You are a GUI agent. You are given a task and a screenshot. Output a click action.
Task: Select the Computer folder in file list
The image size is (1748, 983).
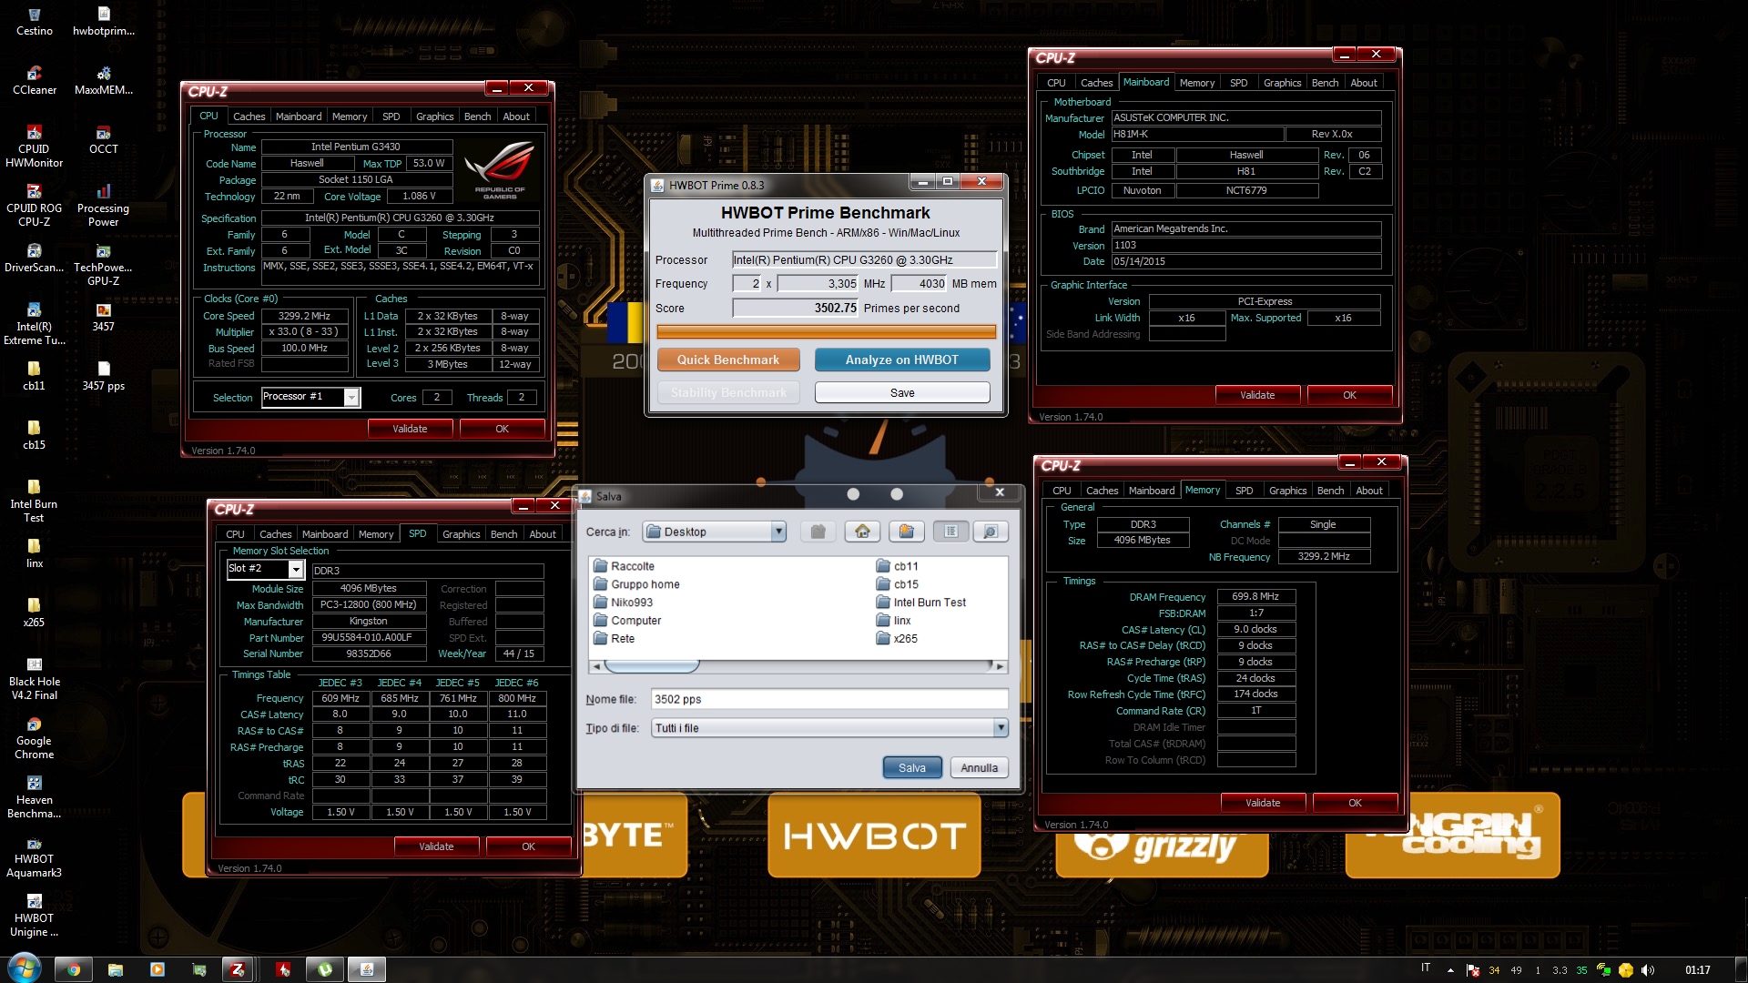(627, 621)
